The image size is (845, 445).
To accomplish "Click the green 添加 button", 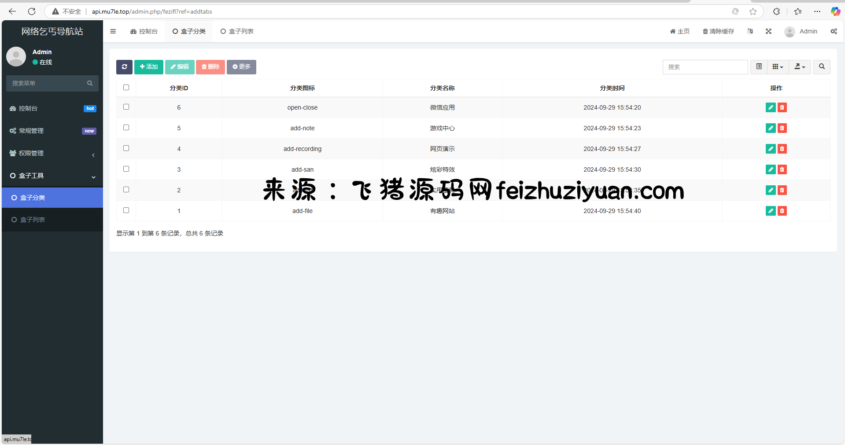I will point(149,67).
